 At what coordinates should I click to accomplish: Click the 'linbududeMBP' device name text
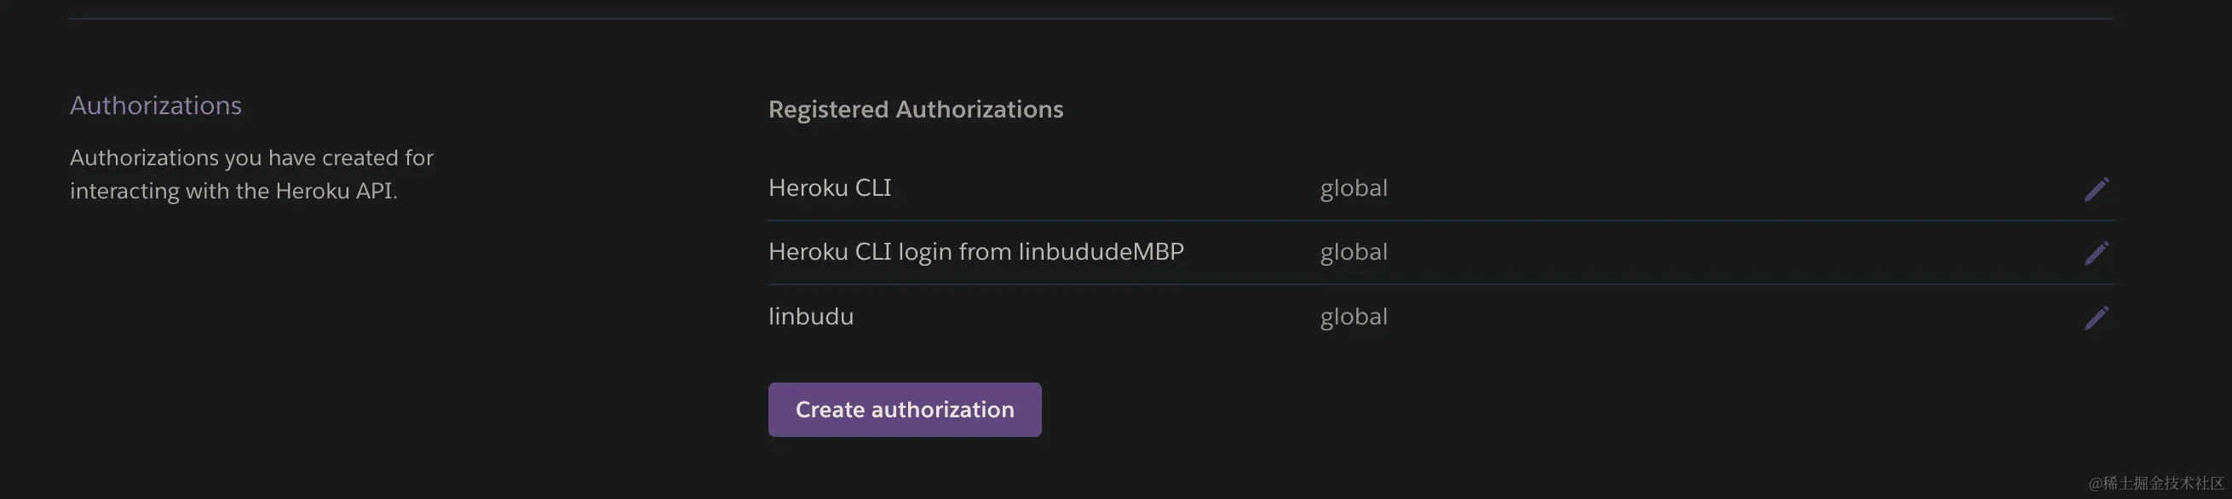pos(1101,252)
